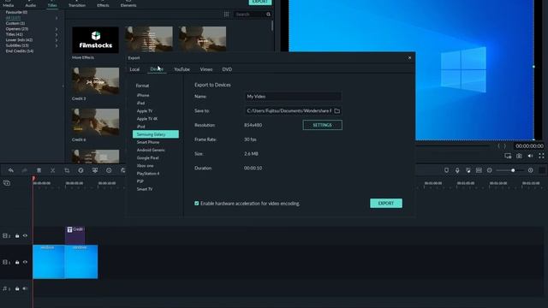548x308 pixels.
Task: Expand the Openers category arrow
Action: [x=57, y=29]
